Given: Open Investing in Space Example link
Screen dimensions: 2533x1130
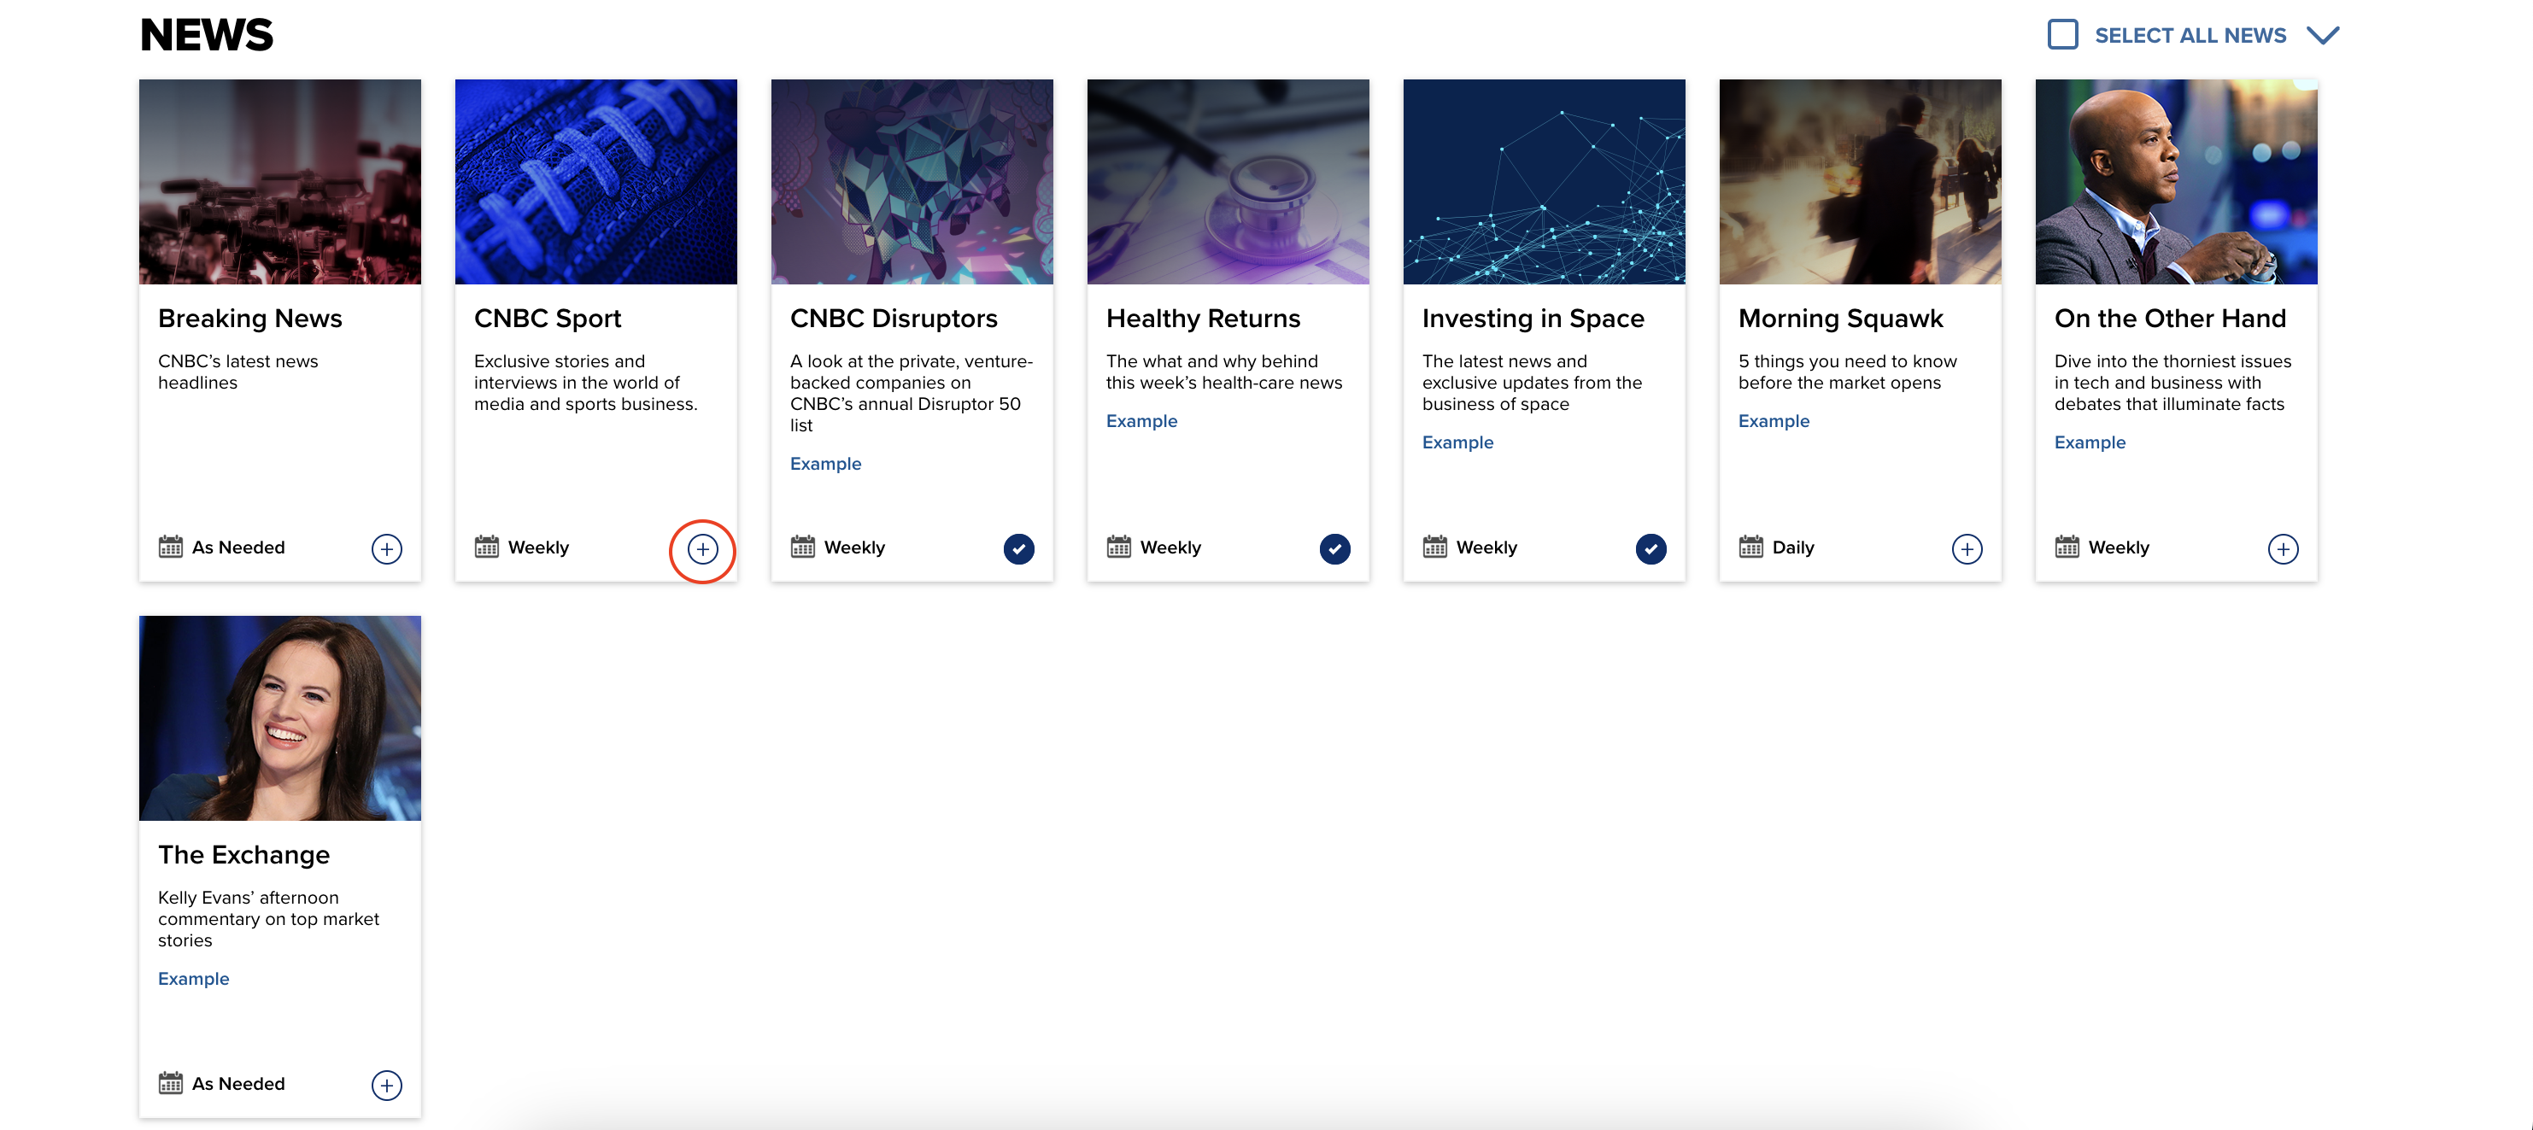Looking at the screenshot, I should pyautogui.click(x=1457, y=442).
